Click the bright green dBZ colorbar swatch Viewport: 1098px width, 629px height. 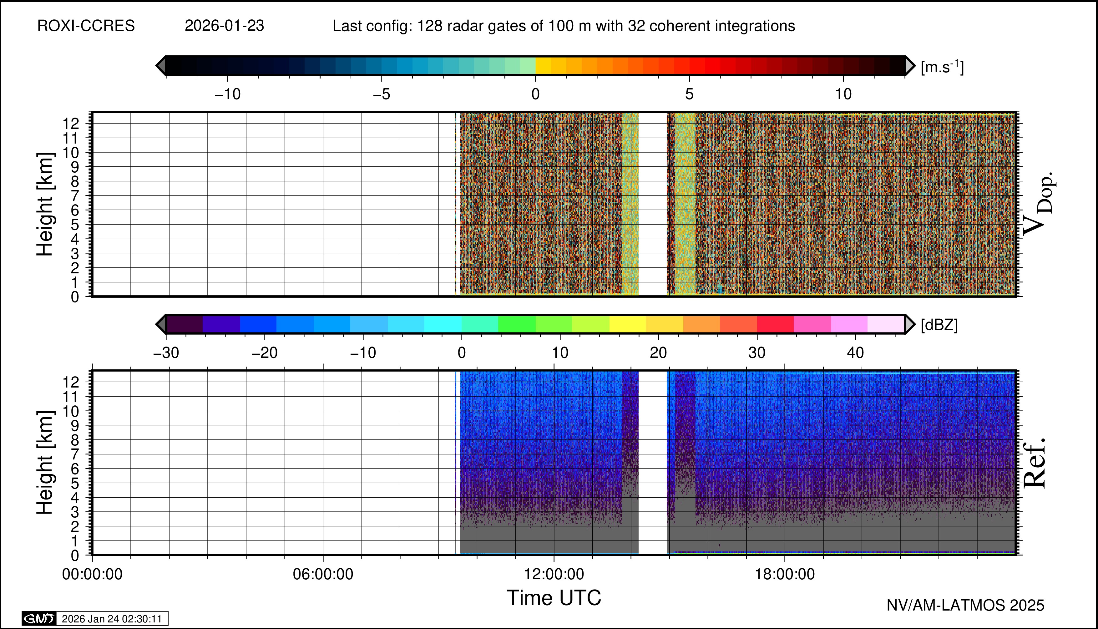click(x=517, y=324)
